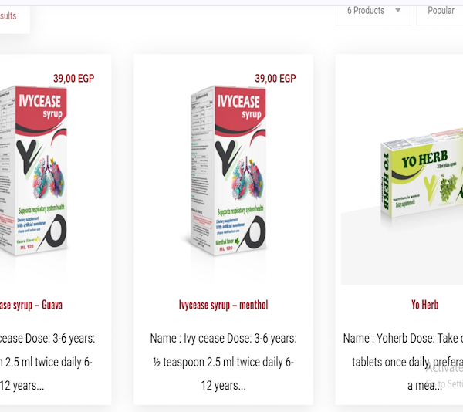This screenshot has width=463, height=412.
Task: Click the 39,00 EGP price on menthol syrup
Action: coord(275,79)
